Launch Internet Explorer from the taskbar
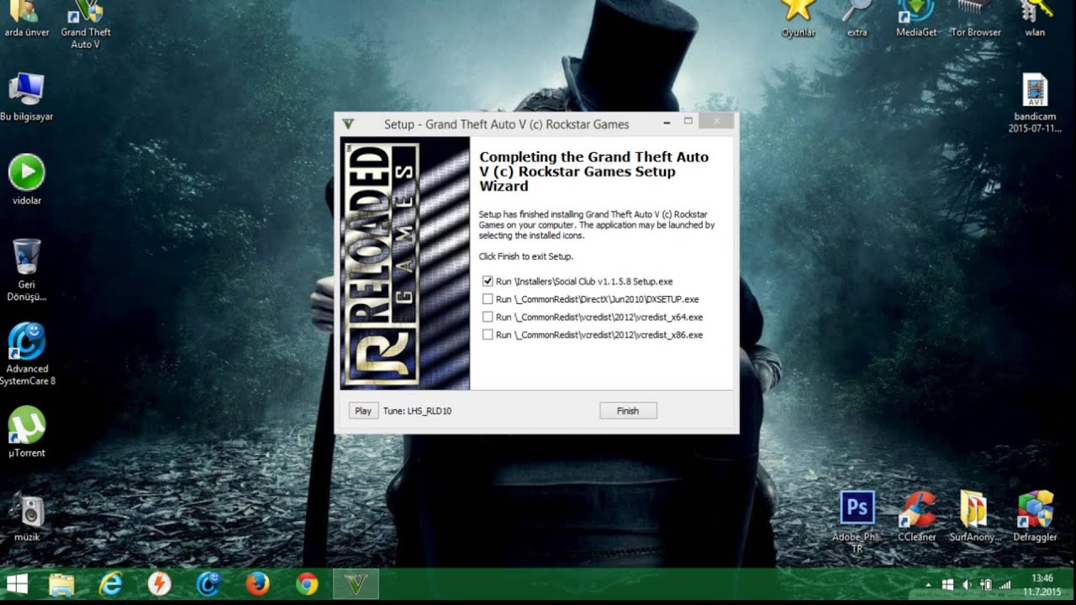The width and height of the screenshot is (1076, 605). (x=110, y=584)
